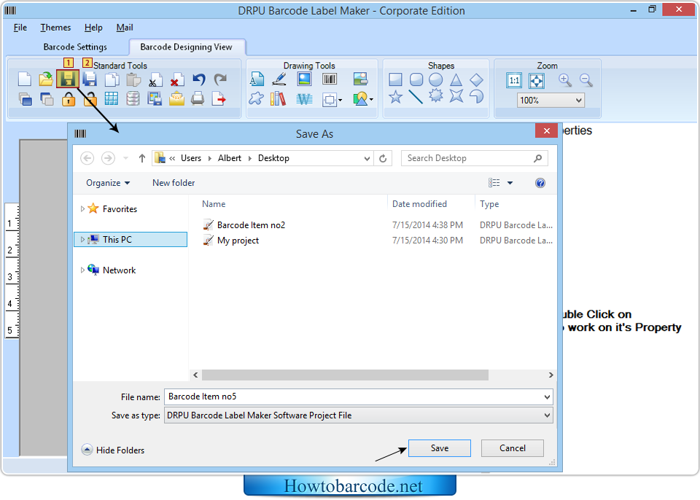
Task: Switch to the Barcode Settings tab
Action: [x=75, y=47]
